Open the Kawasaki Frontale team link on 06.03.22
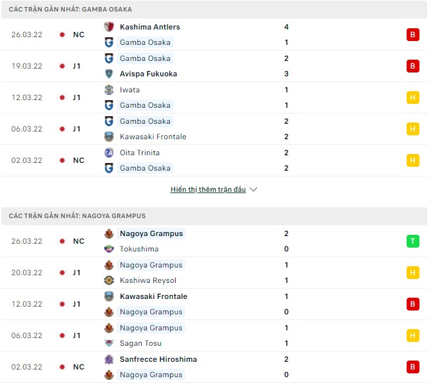 pyautogui.click(x=153, y=137)
